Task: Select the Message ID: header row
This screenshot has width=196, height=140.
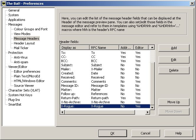Action: click(105, 86)
